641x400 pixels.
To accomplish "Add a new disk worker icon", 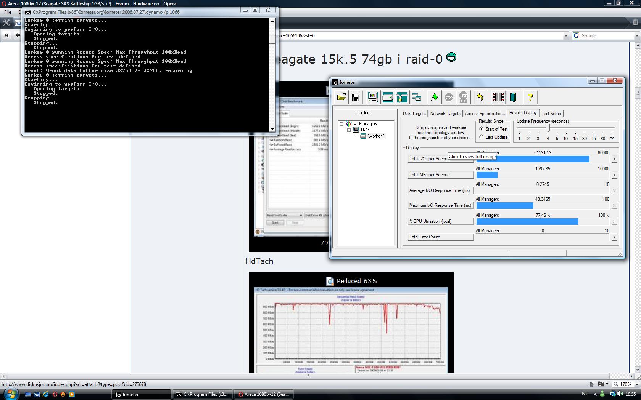I will click(x=388, y=97).
